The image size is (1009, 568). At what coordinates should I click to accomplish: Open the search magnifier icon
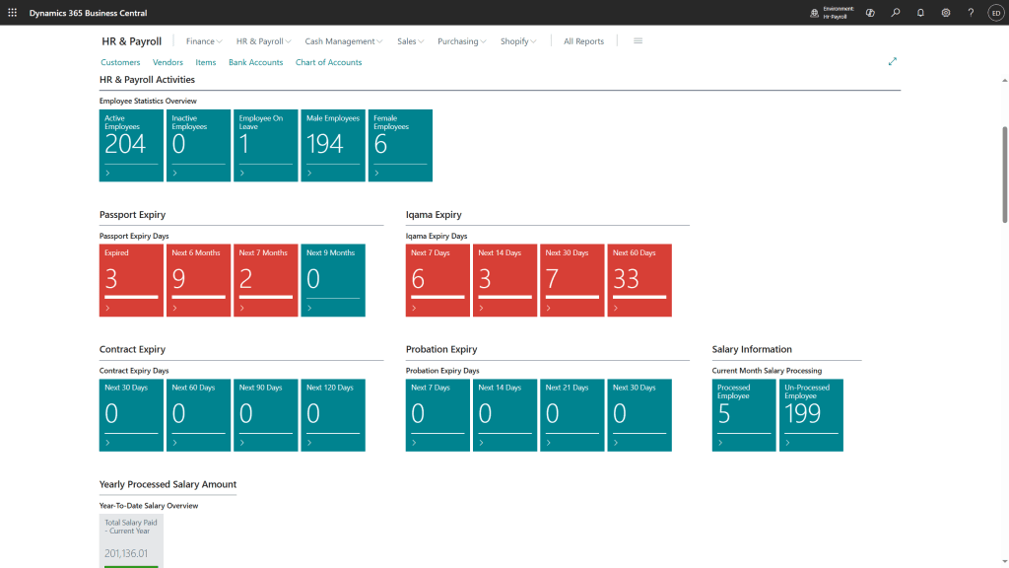[x=896, y=13]
